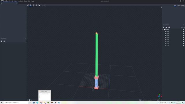Viewport: 185px width, 104px height.
Task: Collapse the Espada group in the Outliner
Action: point(163,29)
